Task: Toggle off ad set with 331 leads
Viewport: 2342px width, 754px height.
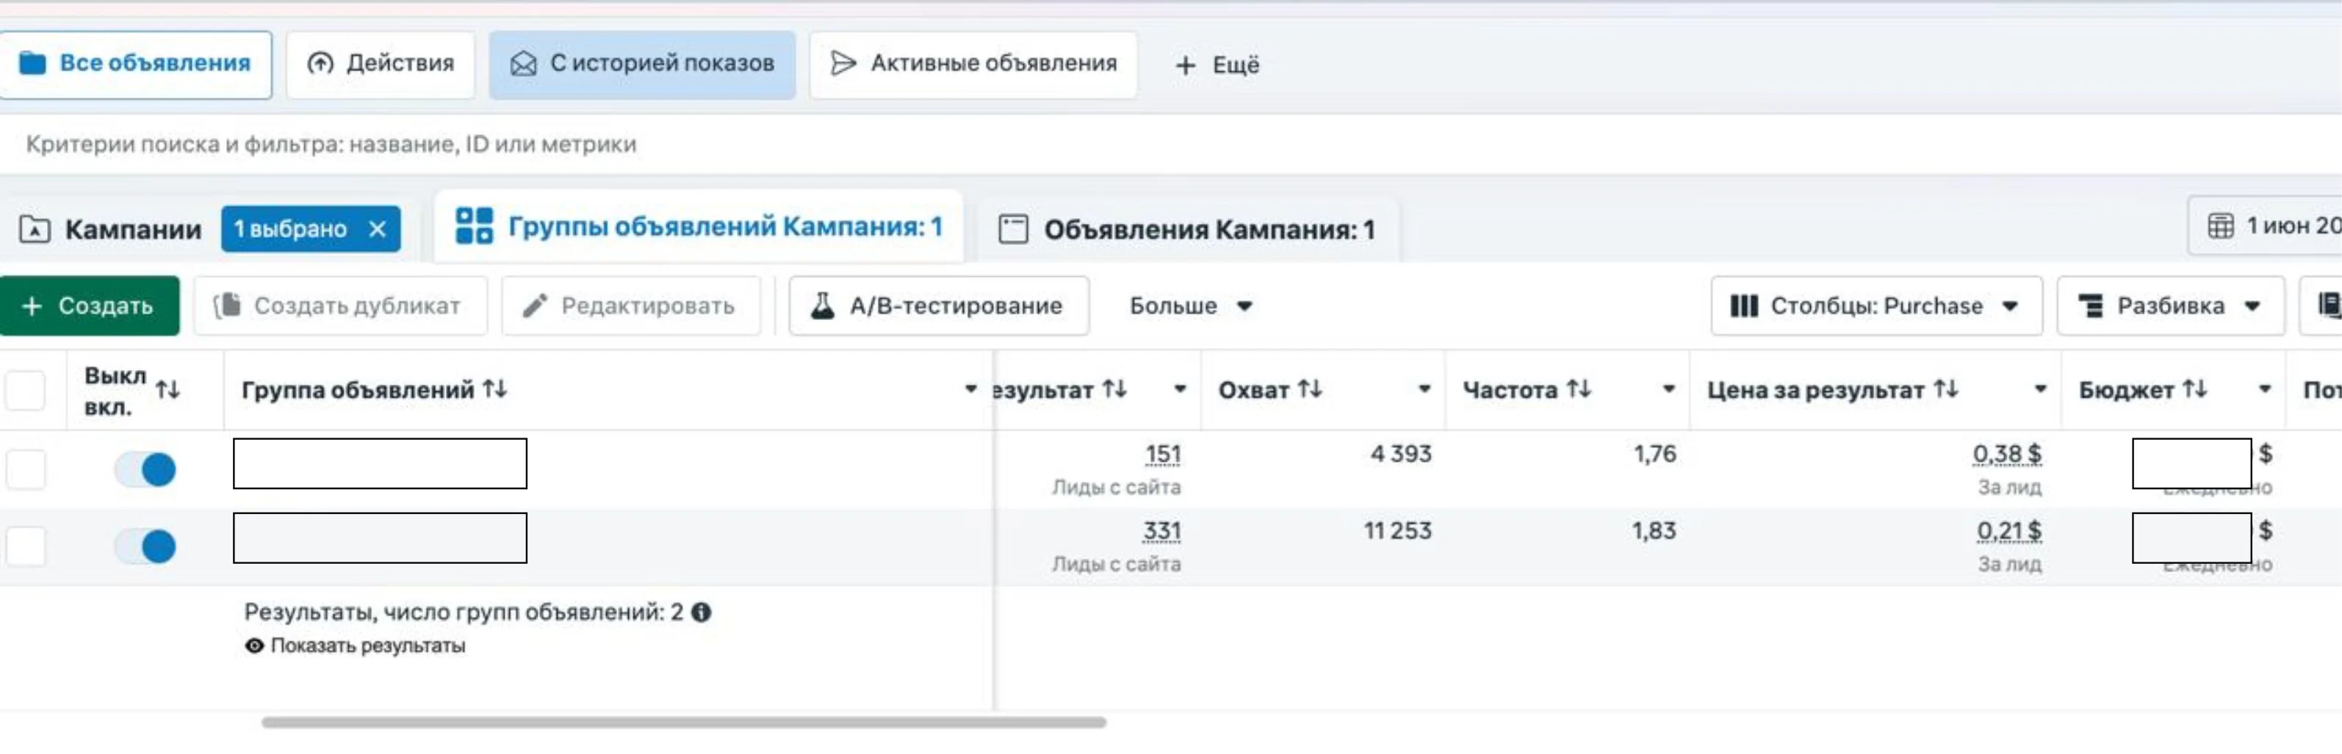Action: [x=145, y=546]
